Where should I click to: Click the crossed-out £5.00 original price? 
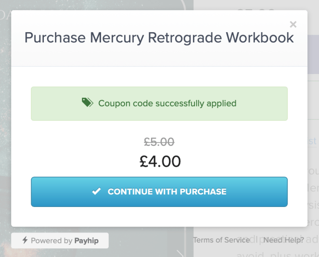(x=159, y=142)
